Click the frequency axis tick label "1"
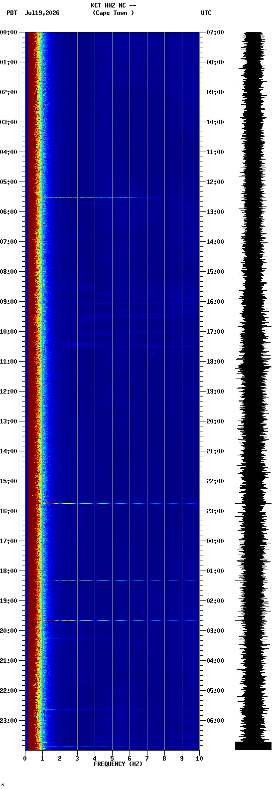Viewport: 275px width, 790px height. tap(42, 759)
